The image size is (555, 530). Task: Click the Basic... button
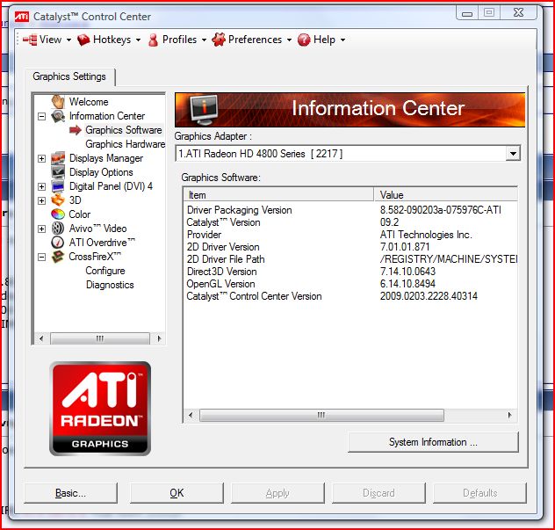70,493
